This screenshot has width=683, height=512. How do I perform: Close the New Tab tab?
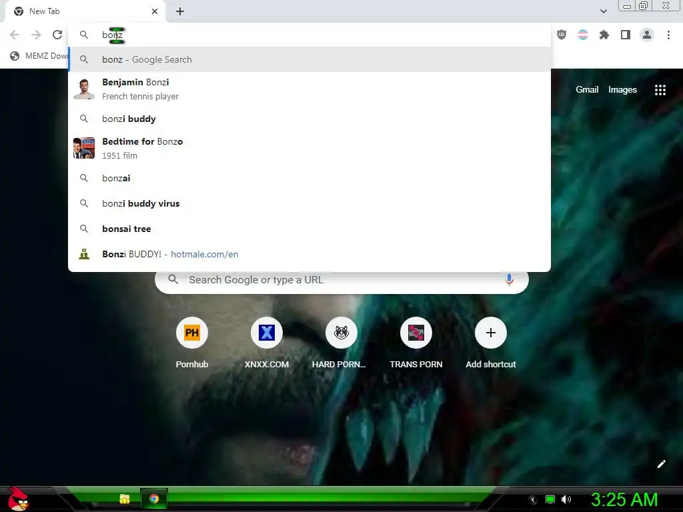[155, 11]
